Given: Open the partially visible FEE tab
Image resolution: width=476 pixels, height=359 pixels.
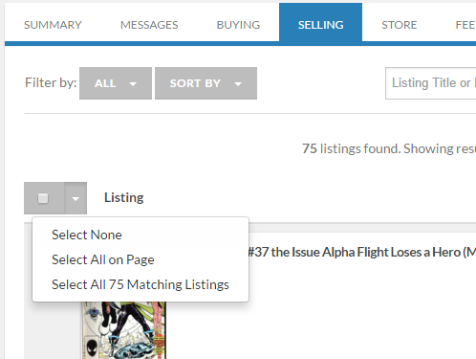Looking at the screenshot, I should pyautogui.click(x=465, y=25).
